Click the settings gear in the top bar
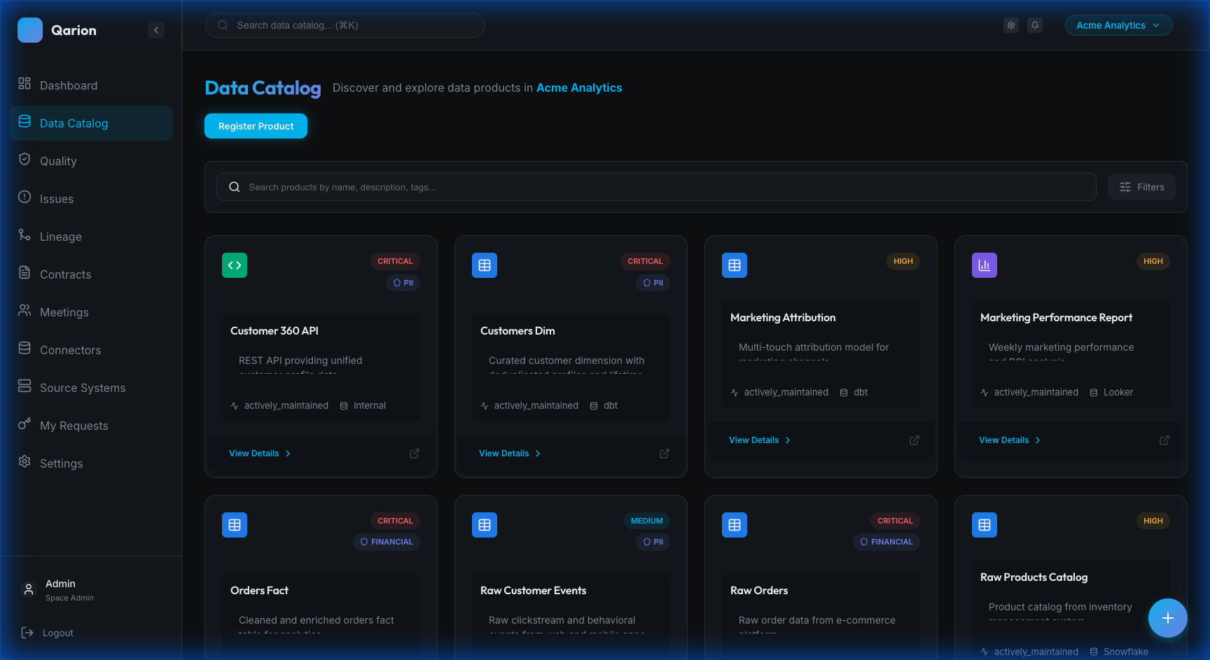Viewport: 1210px width, 660px height. click(x=1011, y=24)
